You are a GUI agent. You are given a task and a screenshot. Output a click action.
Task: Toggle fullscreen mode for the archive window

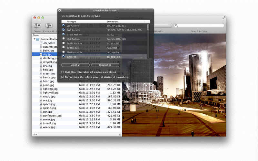(224, 18)
